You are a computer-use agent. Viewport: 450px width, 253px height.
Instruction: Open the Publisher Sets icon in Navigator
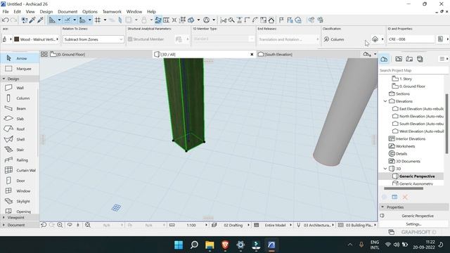click(420, 59)
